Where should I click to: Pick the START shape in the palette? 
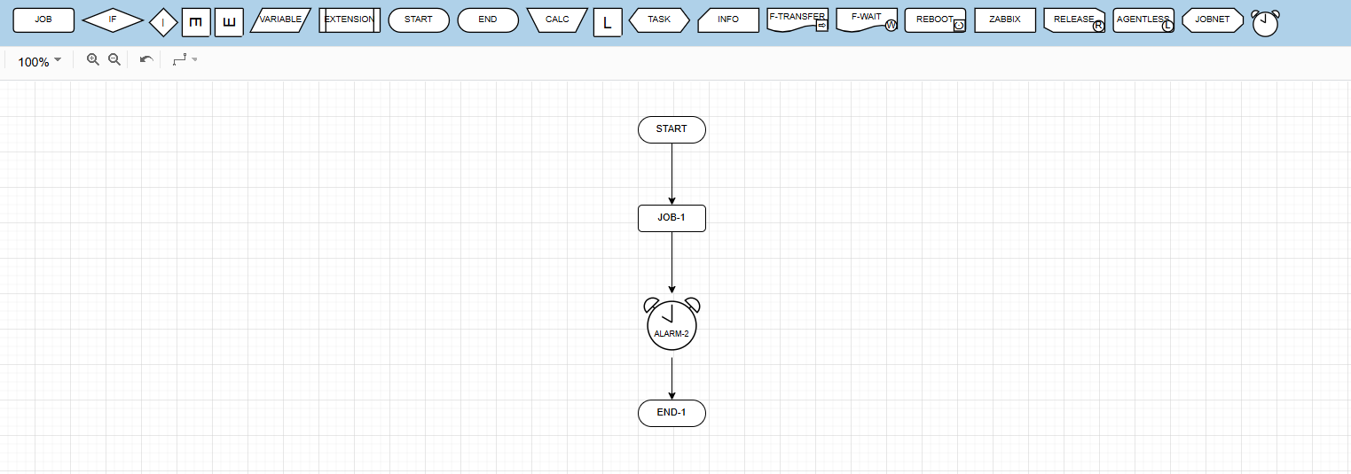pos(419,19)
